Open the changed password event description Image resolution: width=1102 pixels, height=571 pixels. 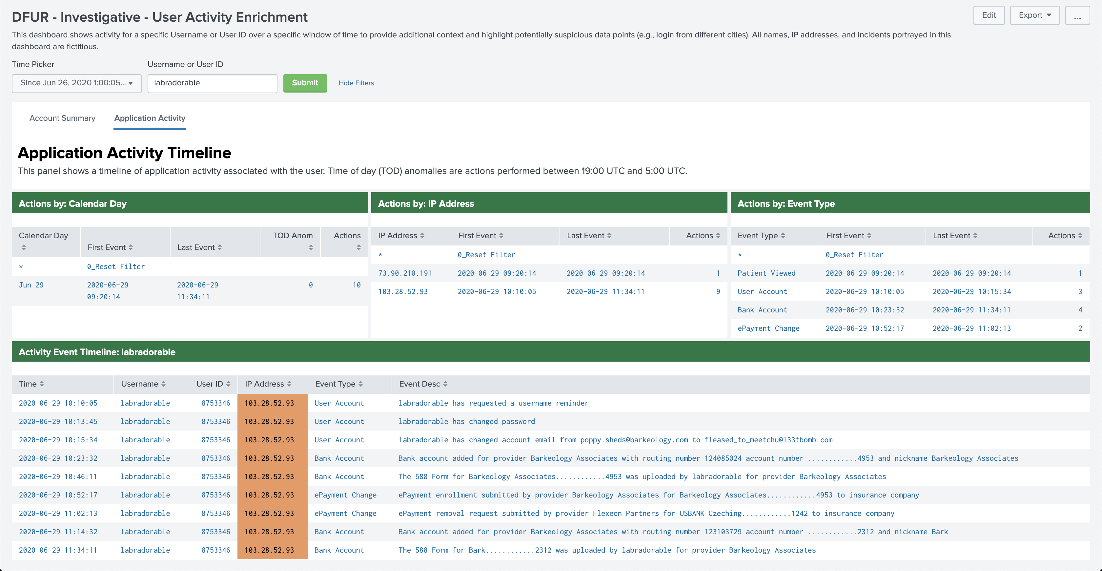coord(466,422)
